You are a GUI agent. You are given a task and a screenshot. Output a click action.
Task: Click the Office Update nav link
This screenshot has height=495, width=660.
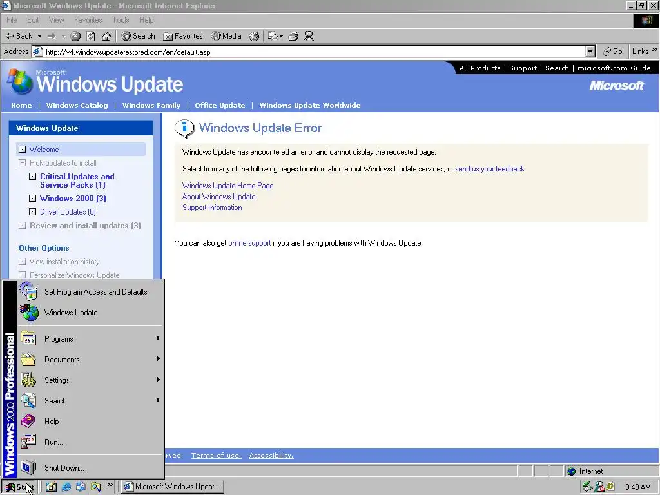[220, 105]
